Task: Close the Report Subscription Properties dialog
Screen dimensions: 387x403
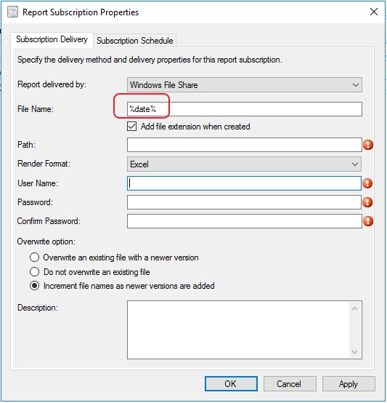Action: click(374, 12)
